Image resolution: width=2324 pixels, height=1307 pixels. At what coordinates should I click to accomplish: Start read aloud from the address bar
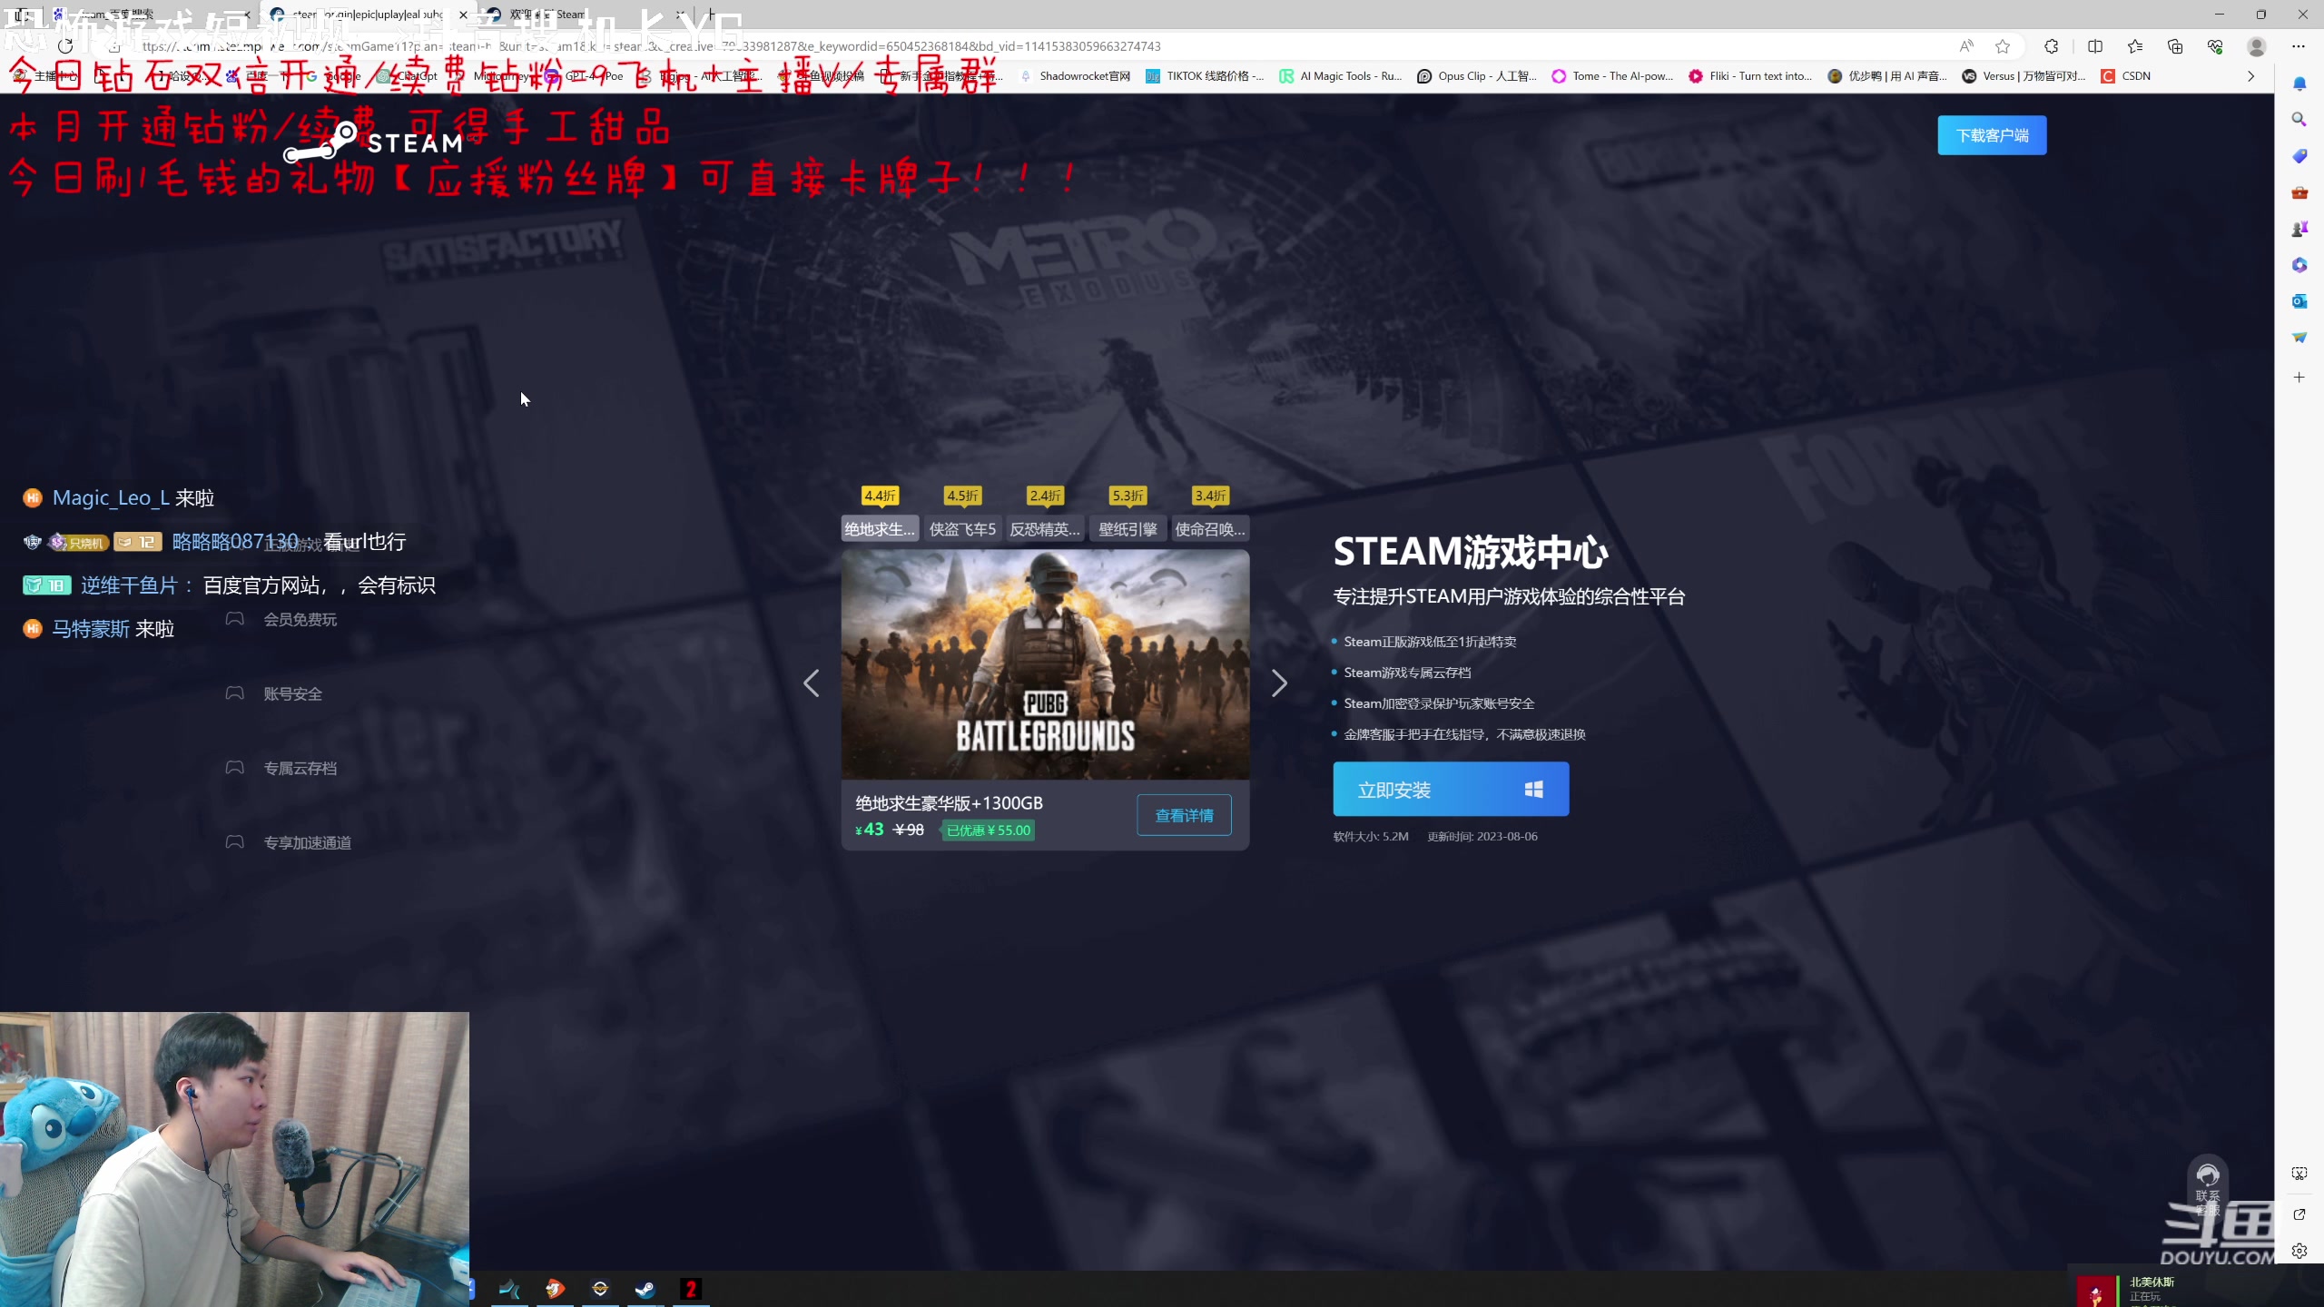click(1967, 46)
